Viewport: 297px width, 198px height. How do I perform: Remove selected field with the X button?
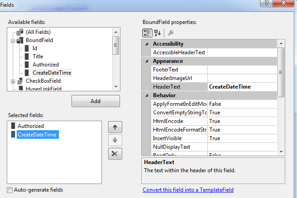115,154
